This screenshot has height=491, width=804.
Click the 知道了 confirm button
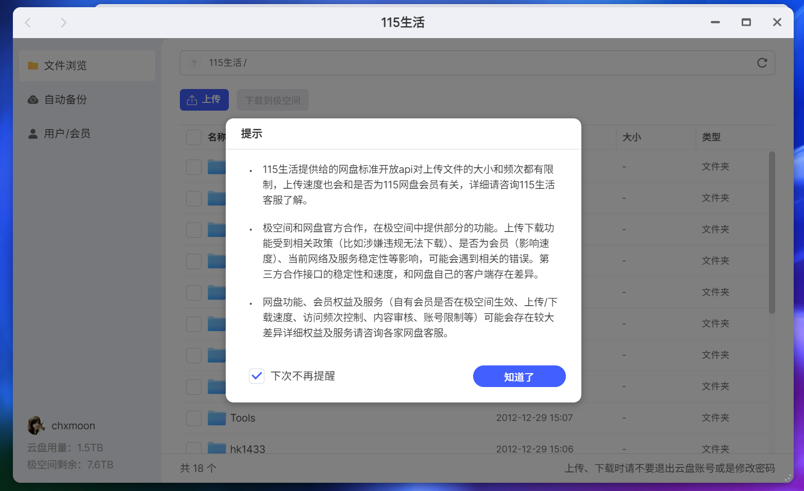tap(519, 376)
